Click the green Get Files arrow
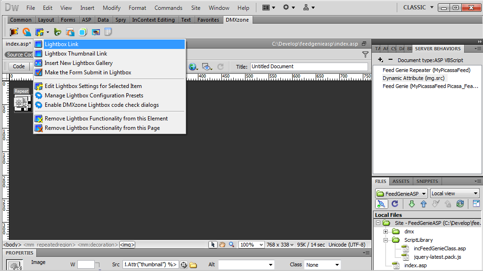 pyautogui.click(x=411, y=204)
